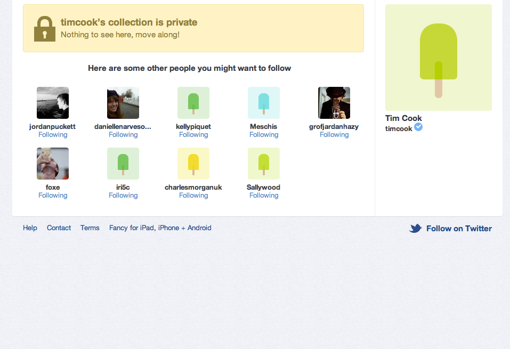Image resolution: width=510 pixels, height=349 pixels.
Task: Click Follow on Twitter link
Action: coord(459,229)
